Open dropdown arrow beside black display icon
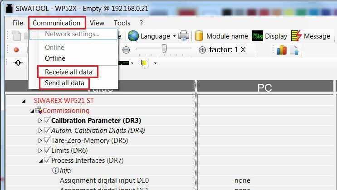Viewport: 337px width, 190px height. coord(132,63)
